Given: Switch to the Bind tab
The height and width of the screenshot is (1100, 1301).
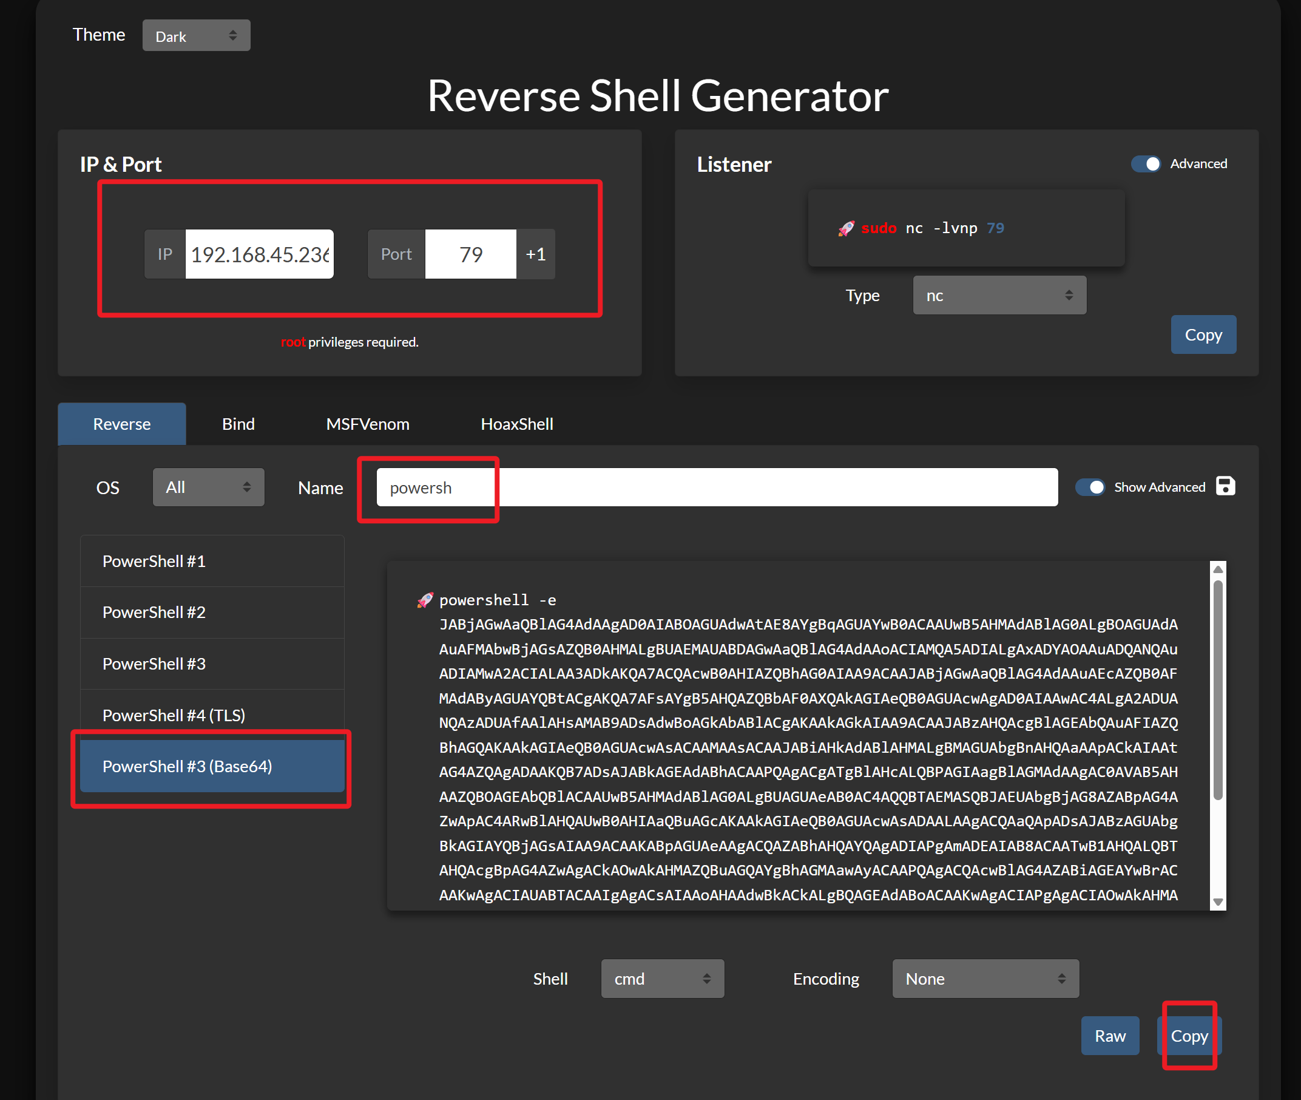Looking at the screenshot, I should (238, 424).
